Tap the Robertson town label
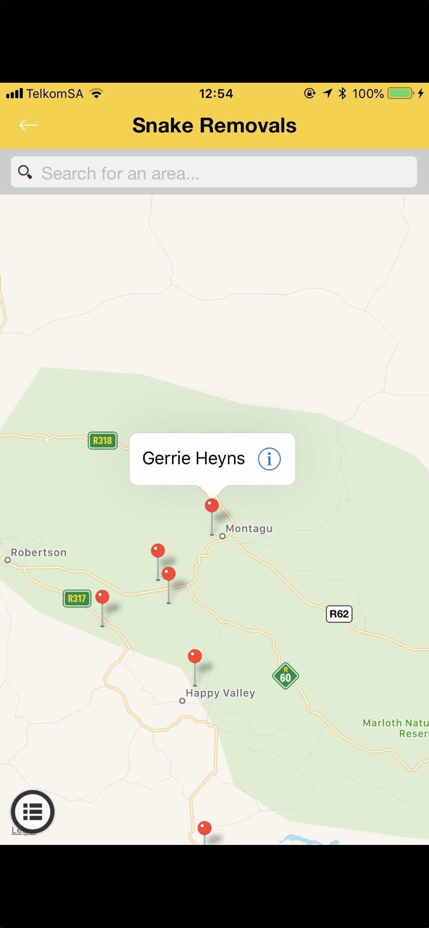This screenshot has height=928, width=429. click(x=39, y=553)
